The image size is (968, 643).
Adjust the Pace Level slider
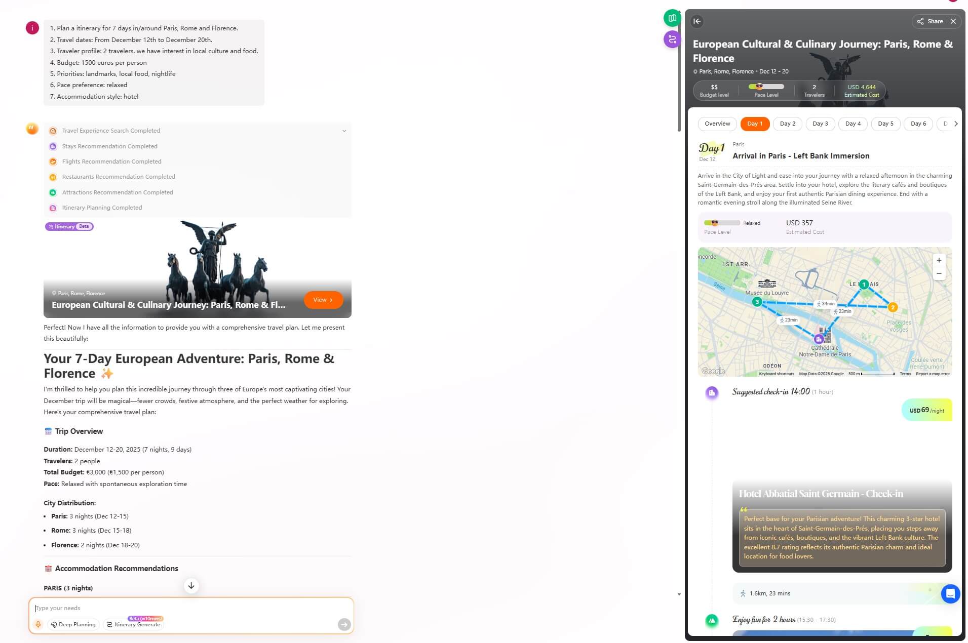[x=765, y=87]
